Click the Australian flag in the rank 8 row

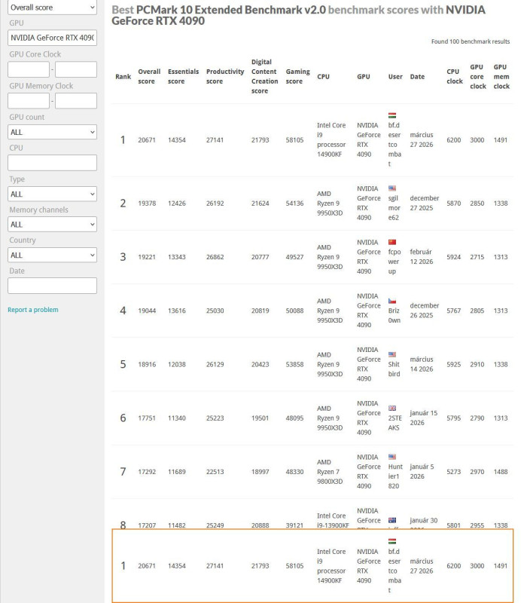tap(392, 520)
